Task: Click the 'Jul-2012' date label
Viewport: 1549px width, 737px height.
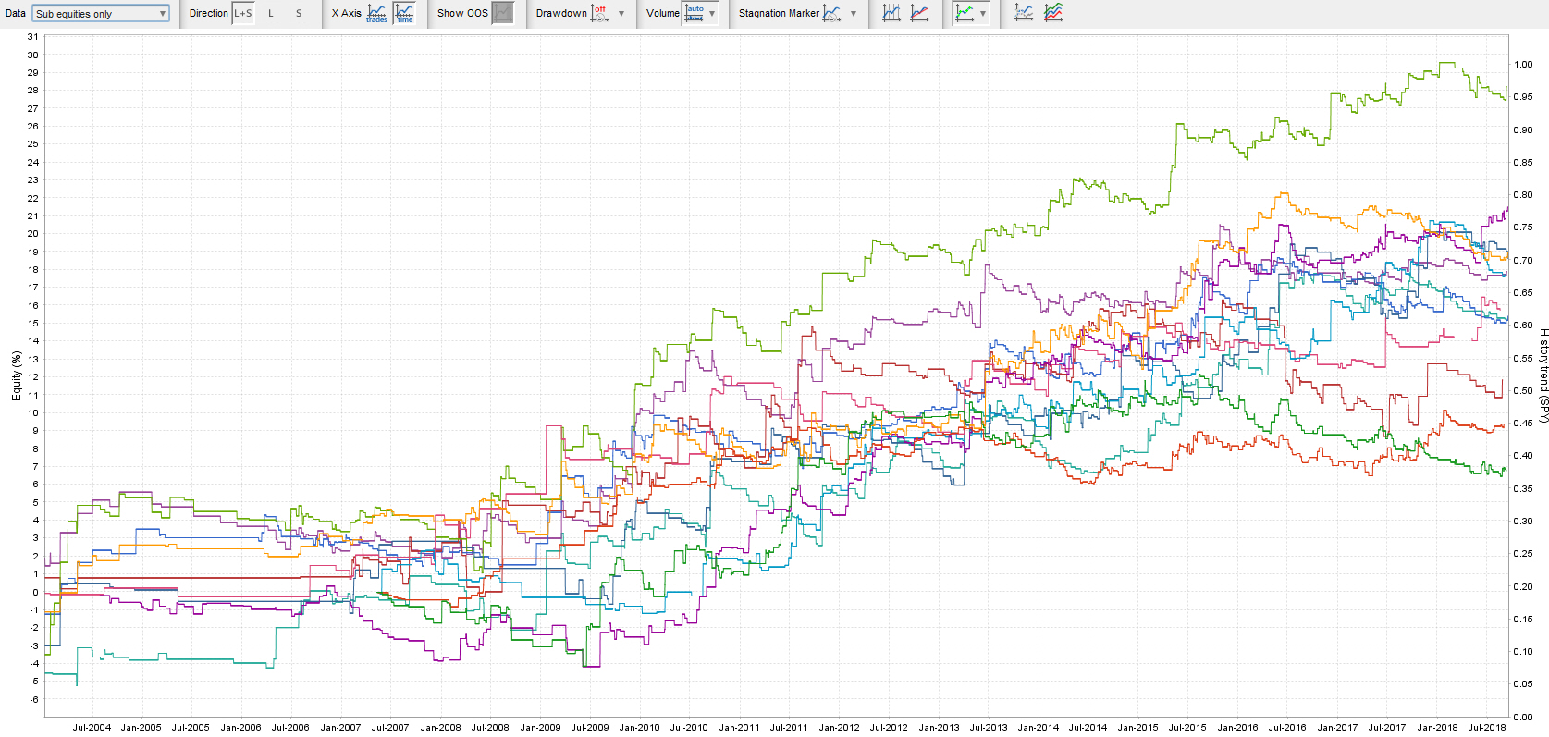Action: 889,727
